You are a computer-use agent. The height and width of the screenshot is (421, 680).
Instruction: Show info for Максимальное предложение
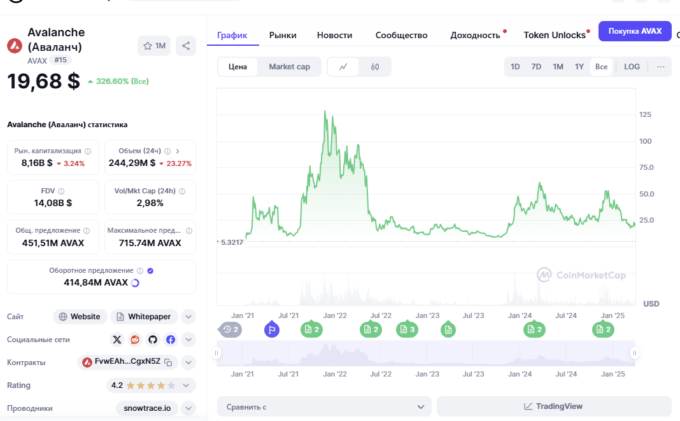(189, 231)
